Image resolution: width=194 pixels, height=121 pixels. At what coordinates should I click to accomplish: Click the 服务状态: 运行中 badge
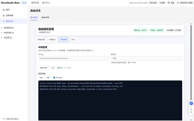(140, 30)
